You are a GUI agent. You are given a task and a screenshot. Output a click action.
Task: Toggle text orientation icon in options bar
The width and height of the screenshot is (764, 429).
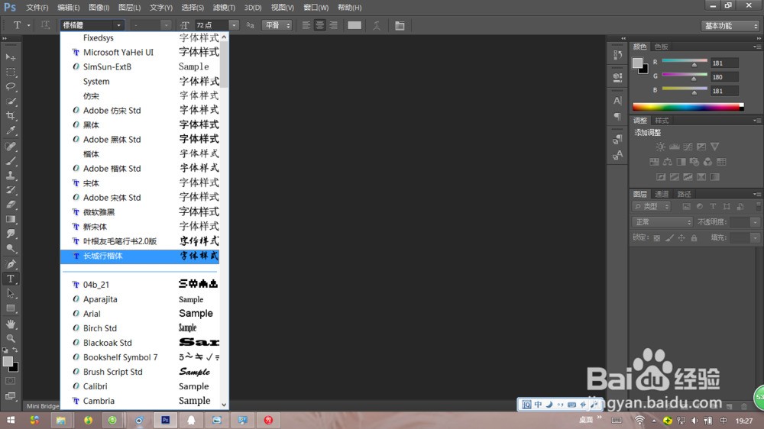[x=45, y=25]
